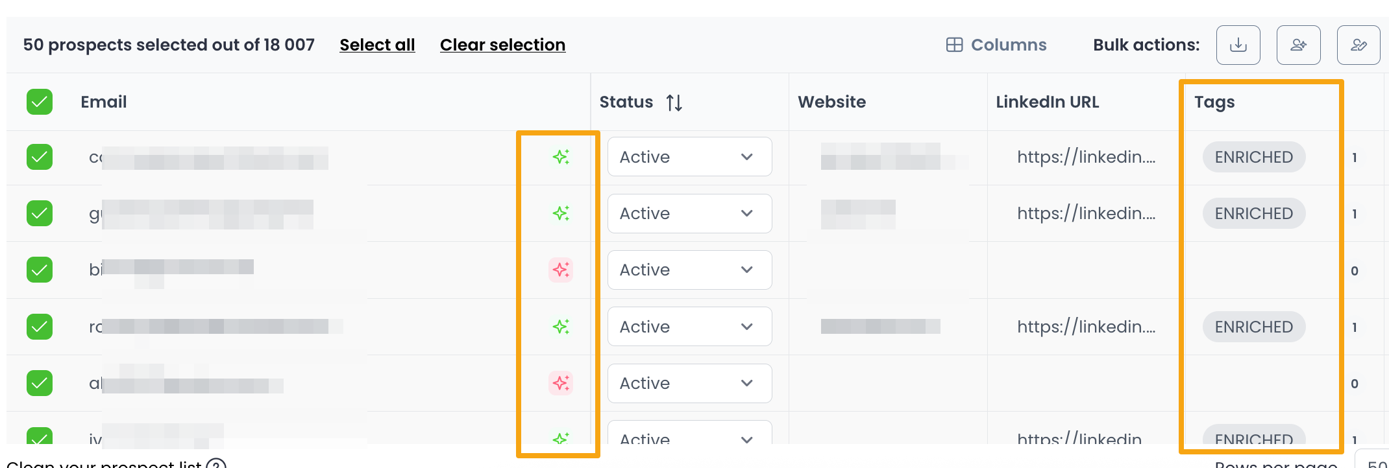Click the Select all link
1389x468 pixels.
click(377, 45)
